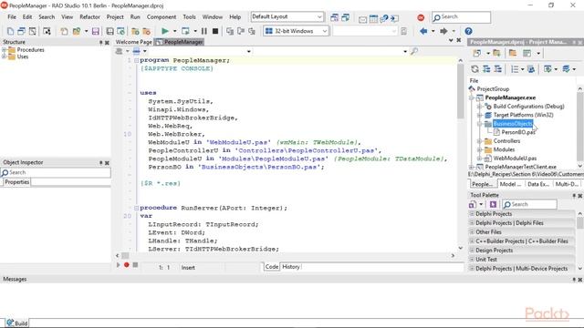Click the Add File to Project icon

(135, 31)
